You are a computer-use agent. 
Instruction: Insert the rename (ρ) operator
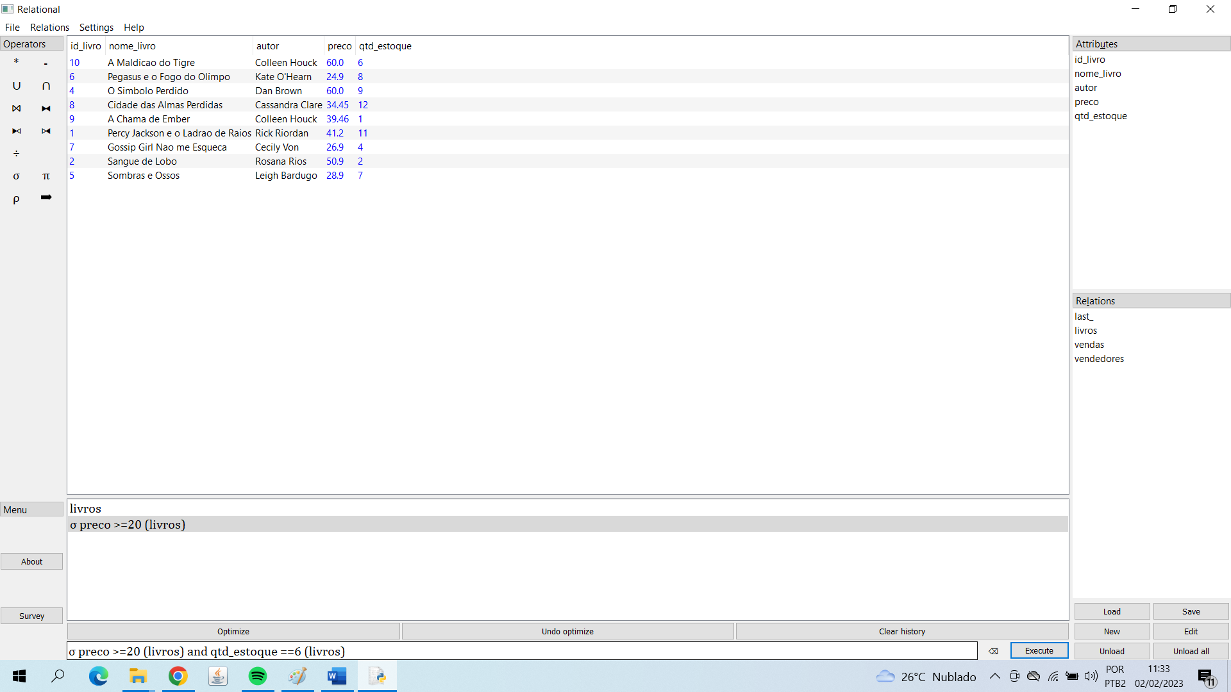pos(17,199)
